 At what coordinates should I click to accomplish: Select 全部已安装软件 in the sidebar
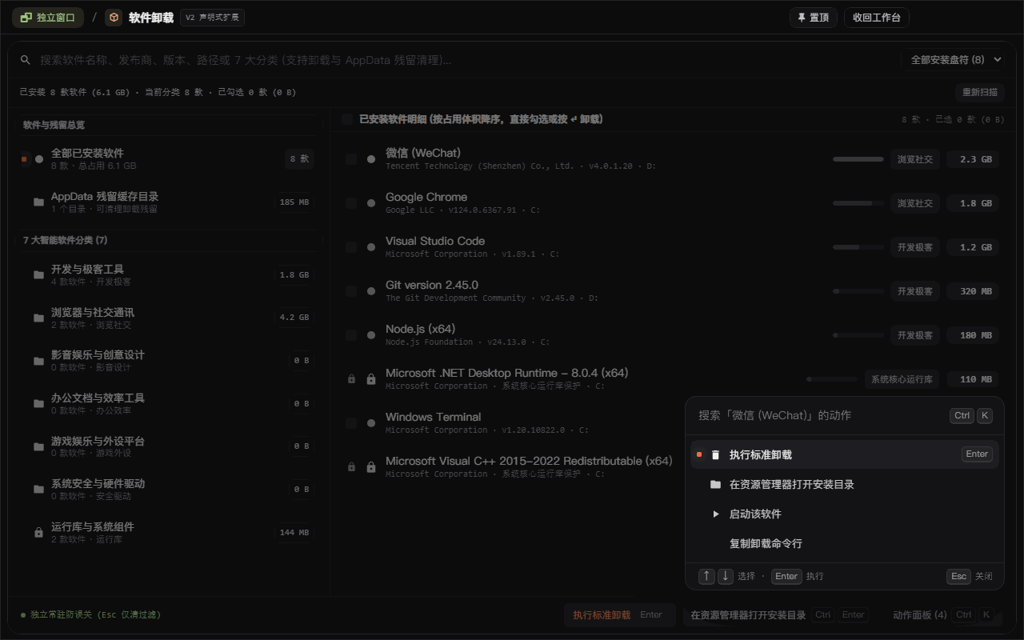click(168, 159)
